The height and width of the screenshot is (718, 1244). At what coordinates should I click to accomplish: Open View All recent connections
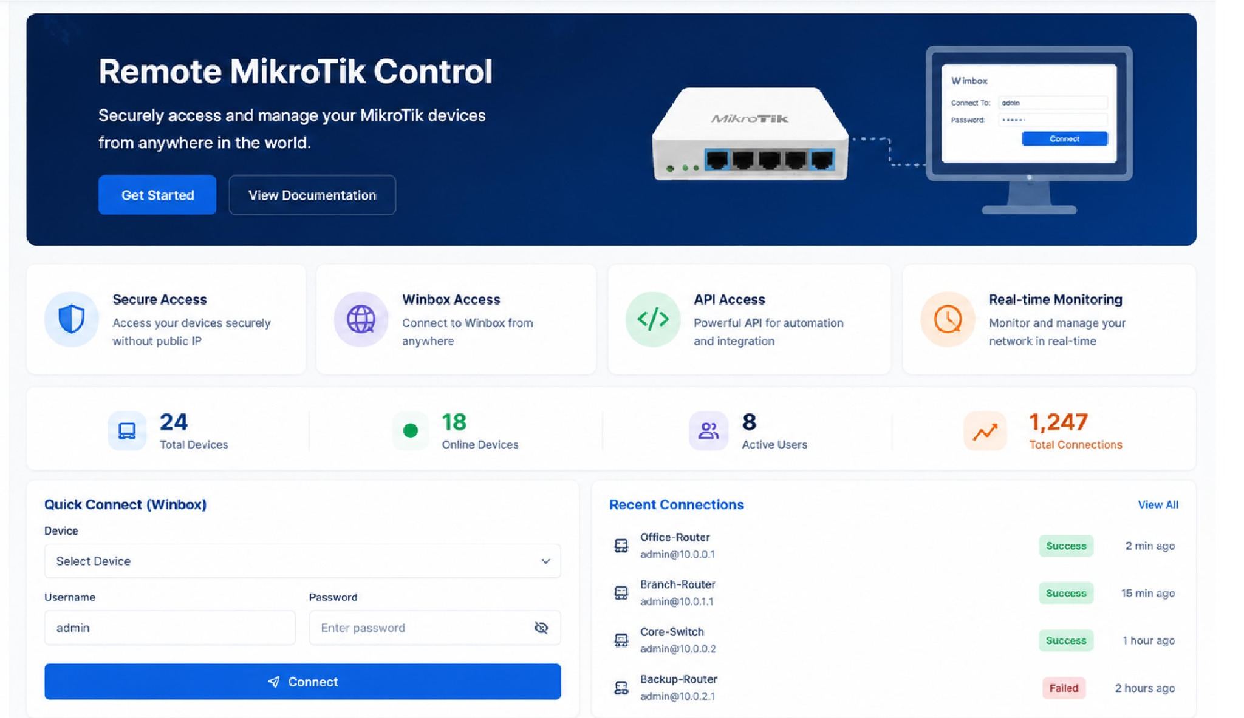(x=1158, y=504)
